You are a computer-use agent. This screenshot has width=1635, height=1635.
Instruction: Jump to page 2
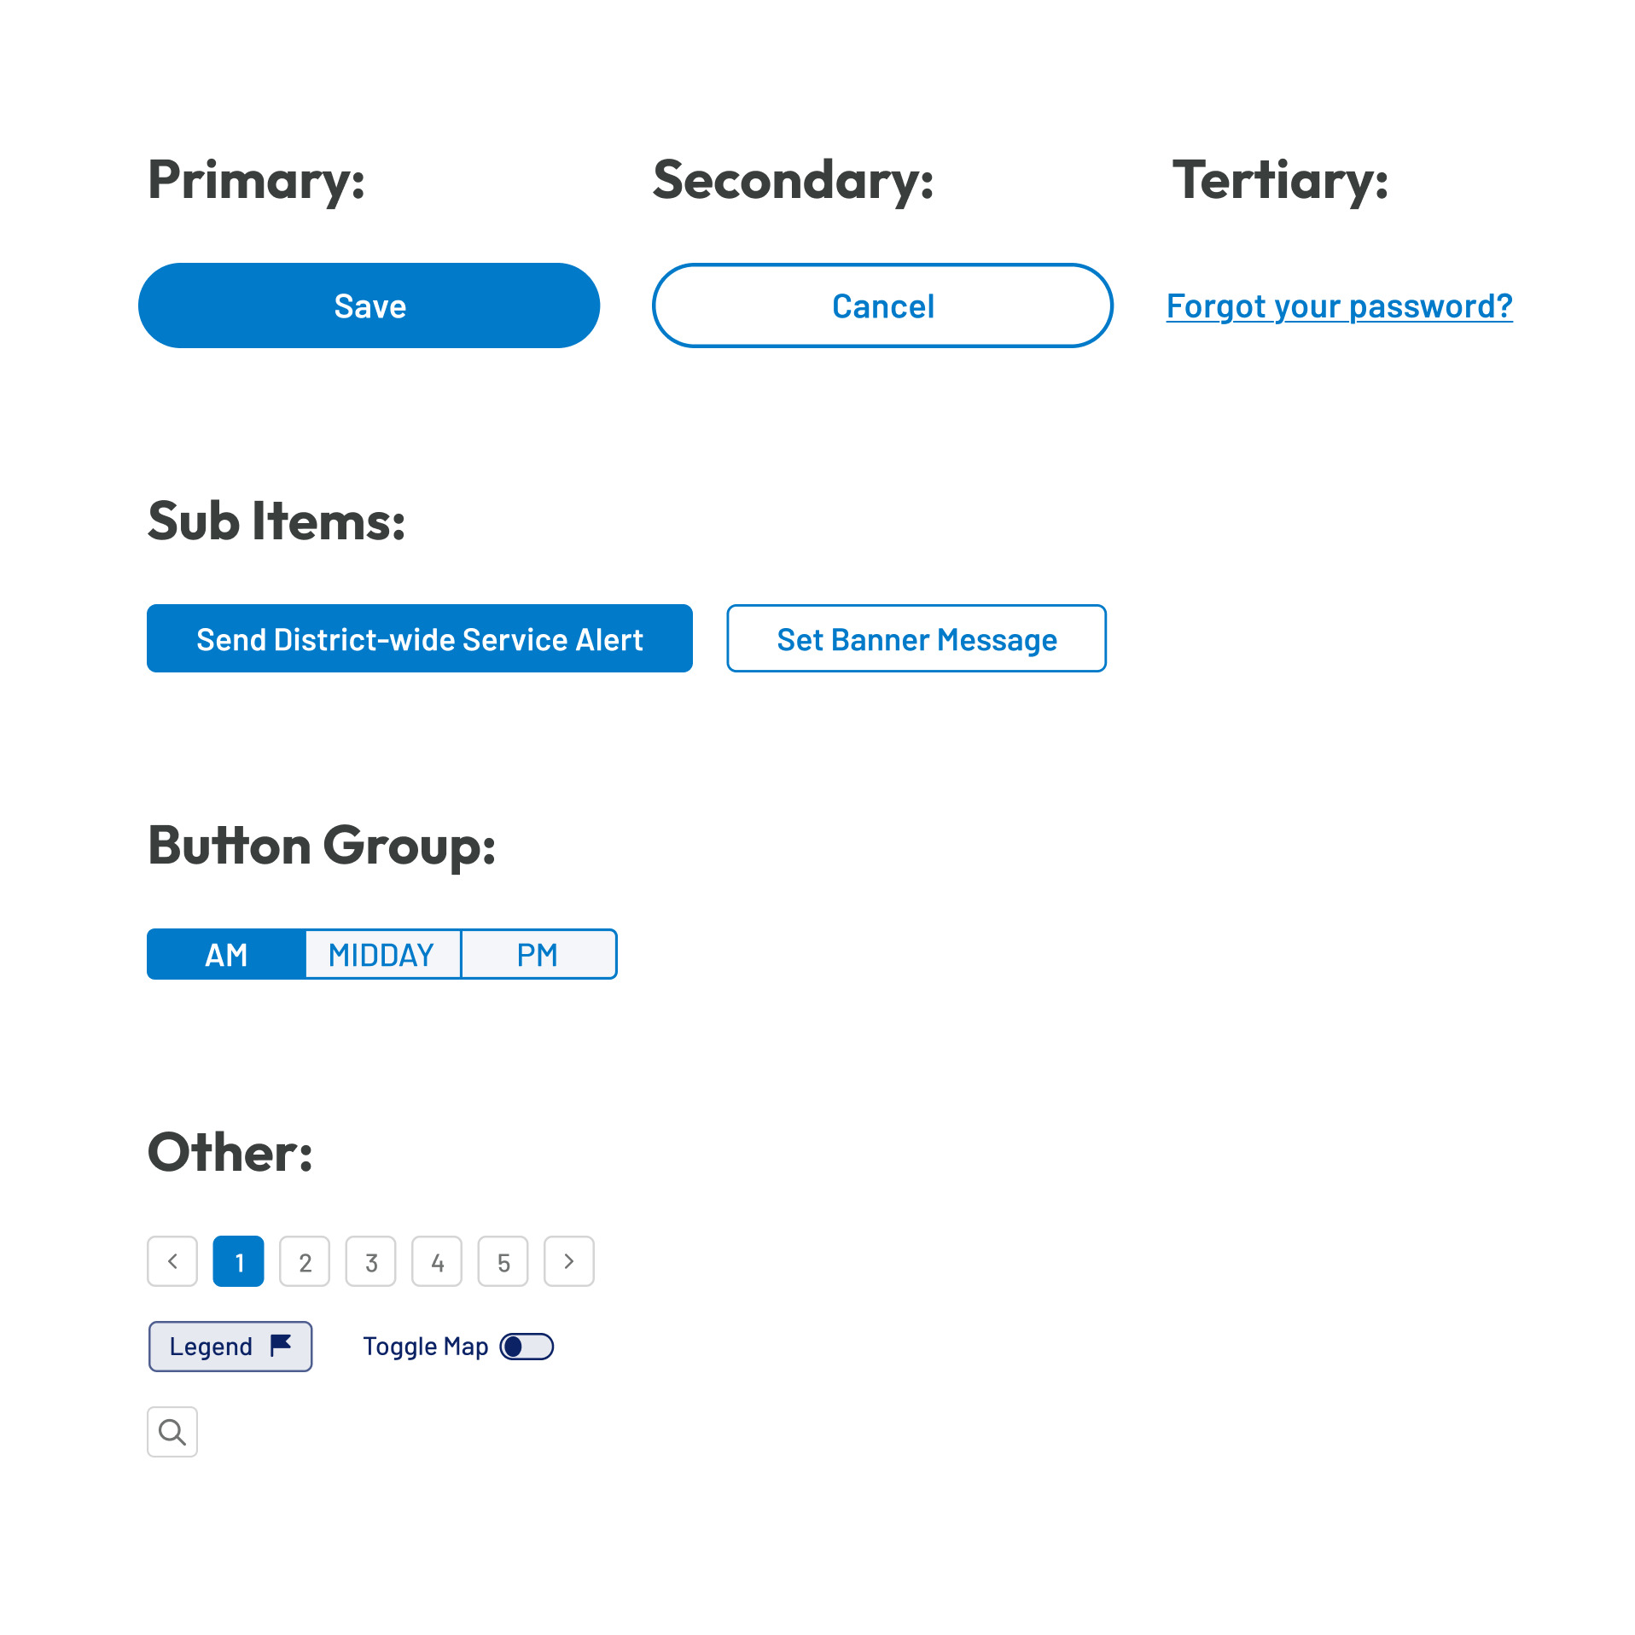click(x=305, y=1261)
